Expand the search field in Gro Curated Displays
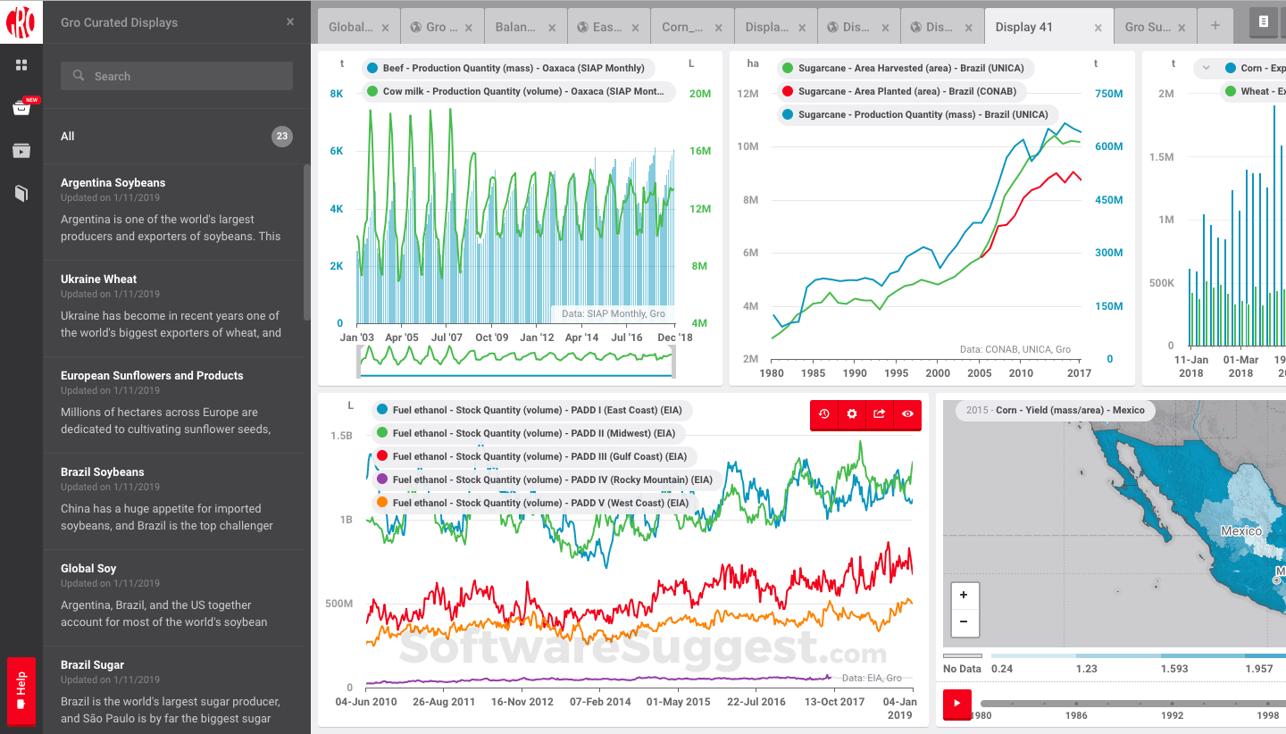The width and height of the screenshot is (1286, 734). [176, 76]
